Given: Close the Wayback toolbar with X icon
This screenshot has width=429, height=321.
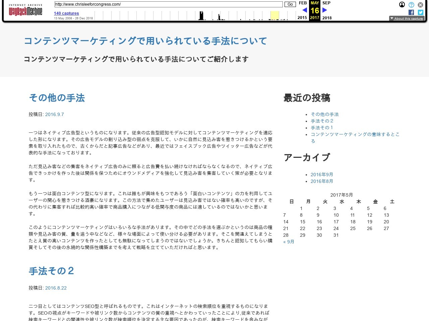Looking at the screenshot, I should [420, 5].
